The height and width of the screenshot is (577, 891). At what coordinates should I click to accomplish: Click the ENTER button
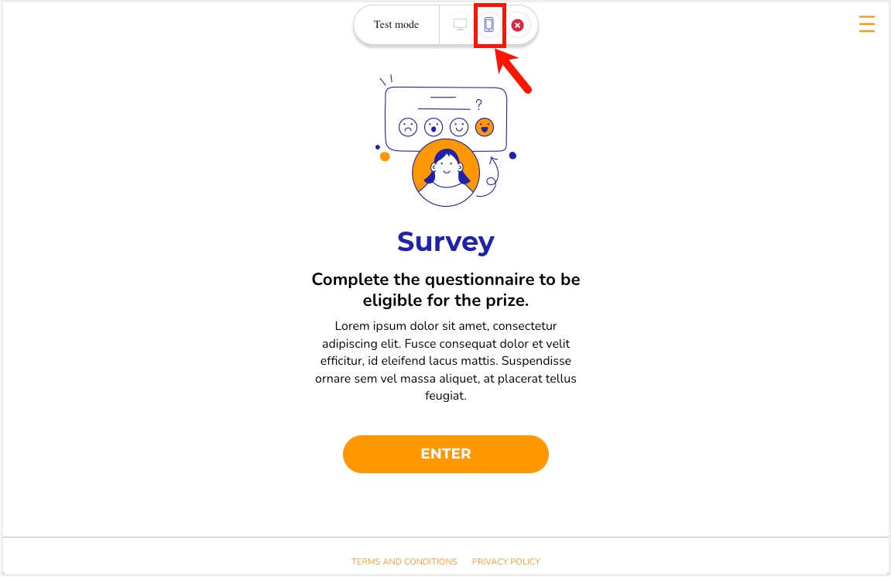[x=446, y=454]
